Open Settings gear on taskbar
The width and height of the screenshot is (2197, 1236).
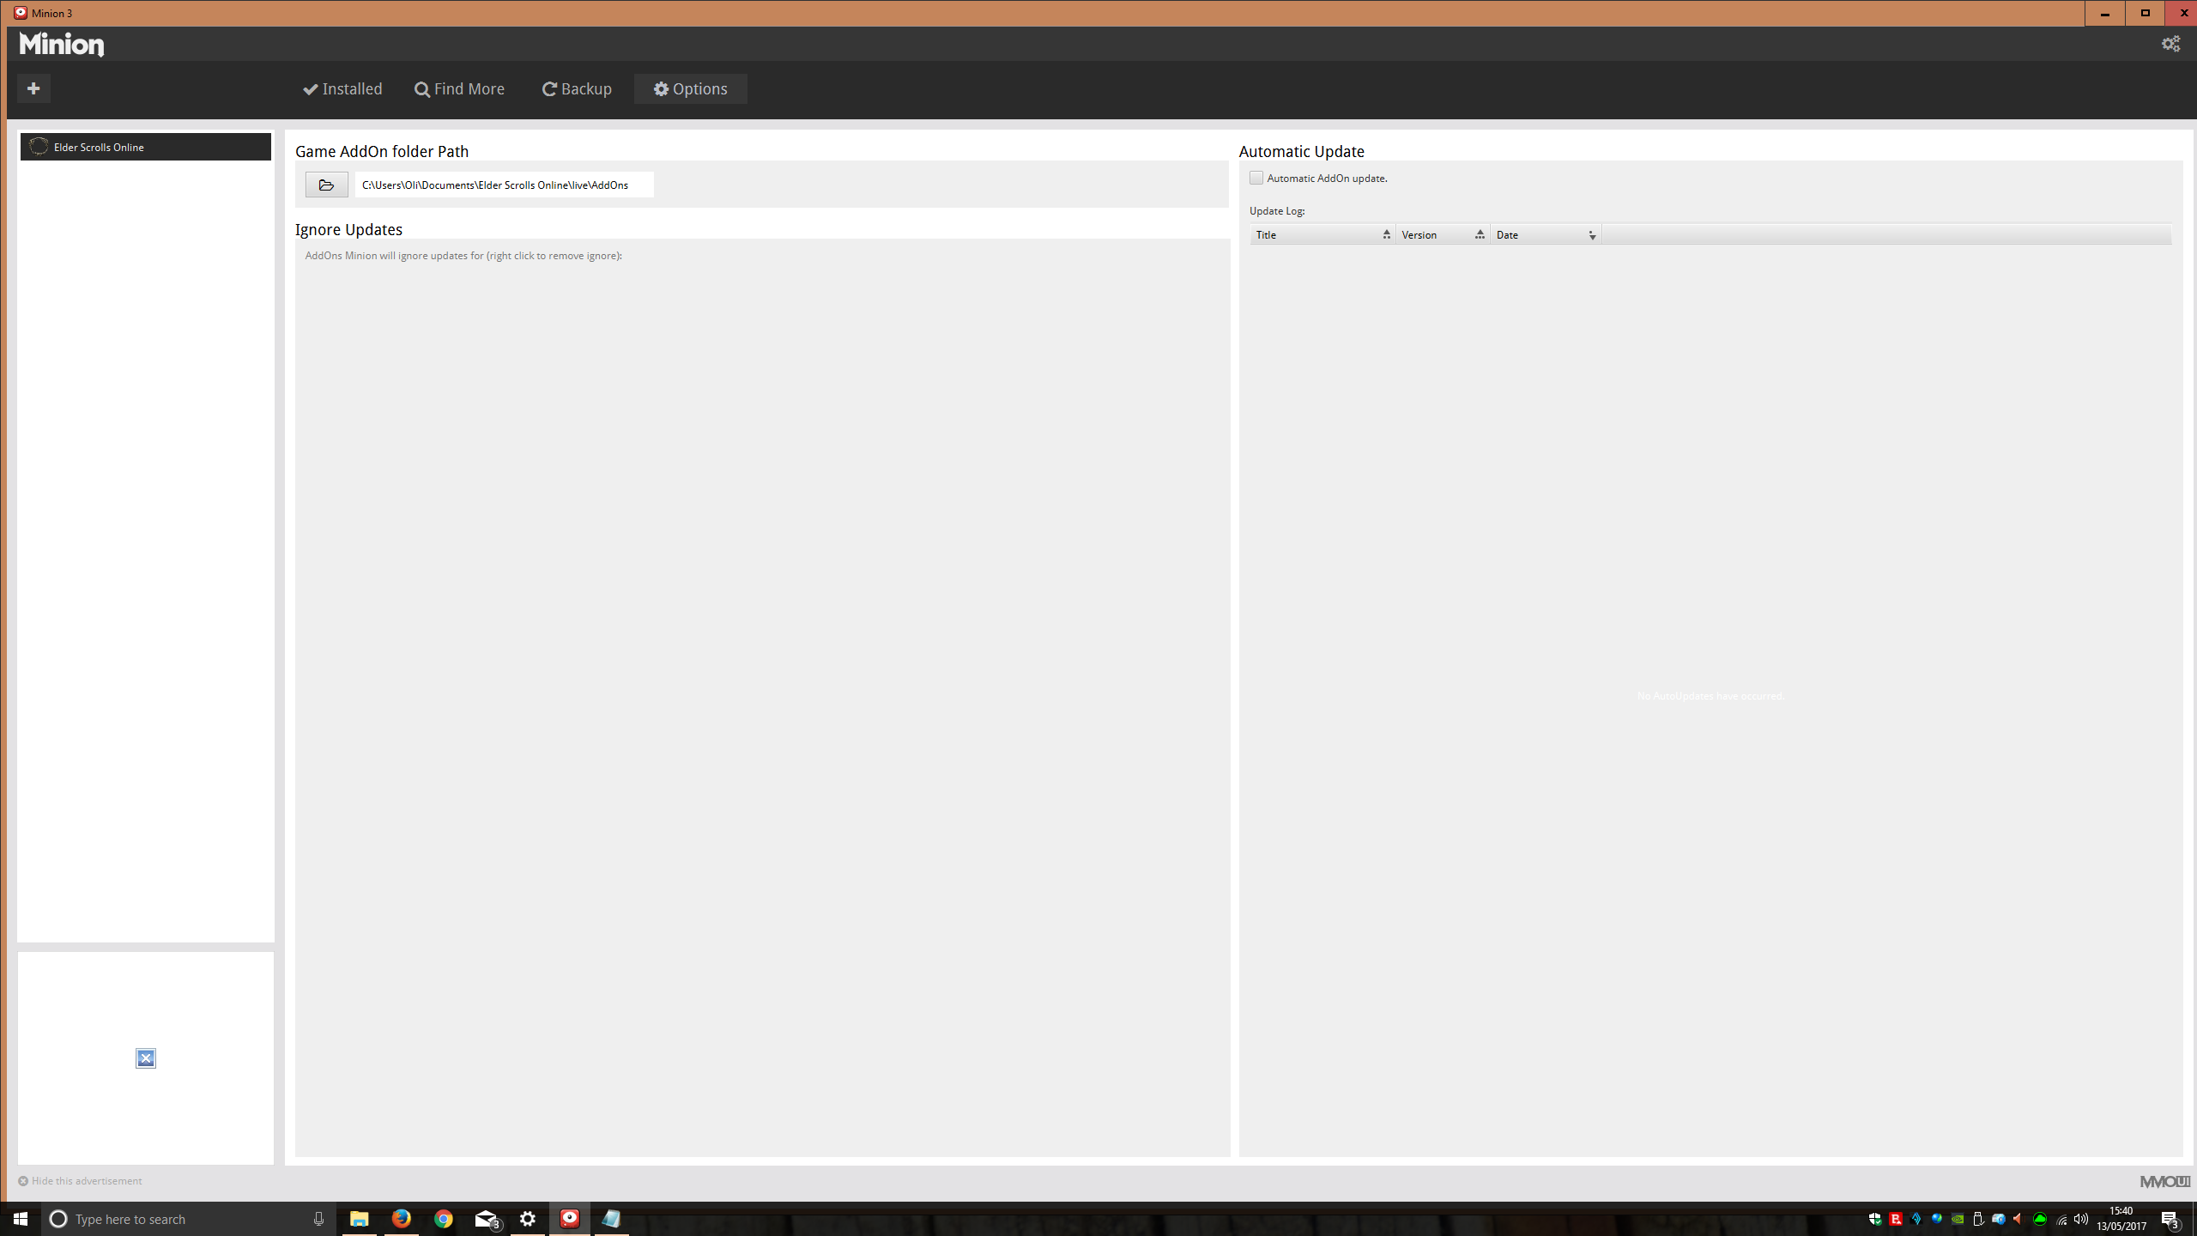[528, 1219]
